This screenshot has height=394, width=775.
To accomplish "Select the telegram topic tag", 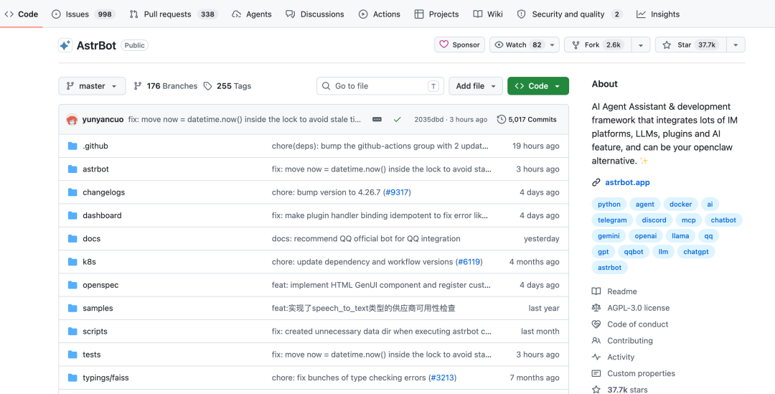I will [x=612, y=220].
